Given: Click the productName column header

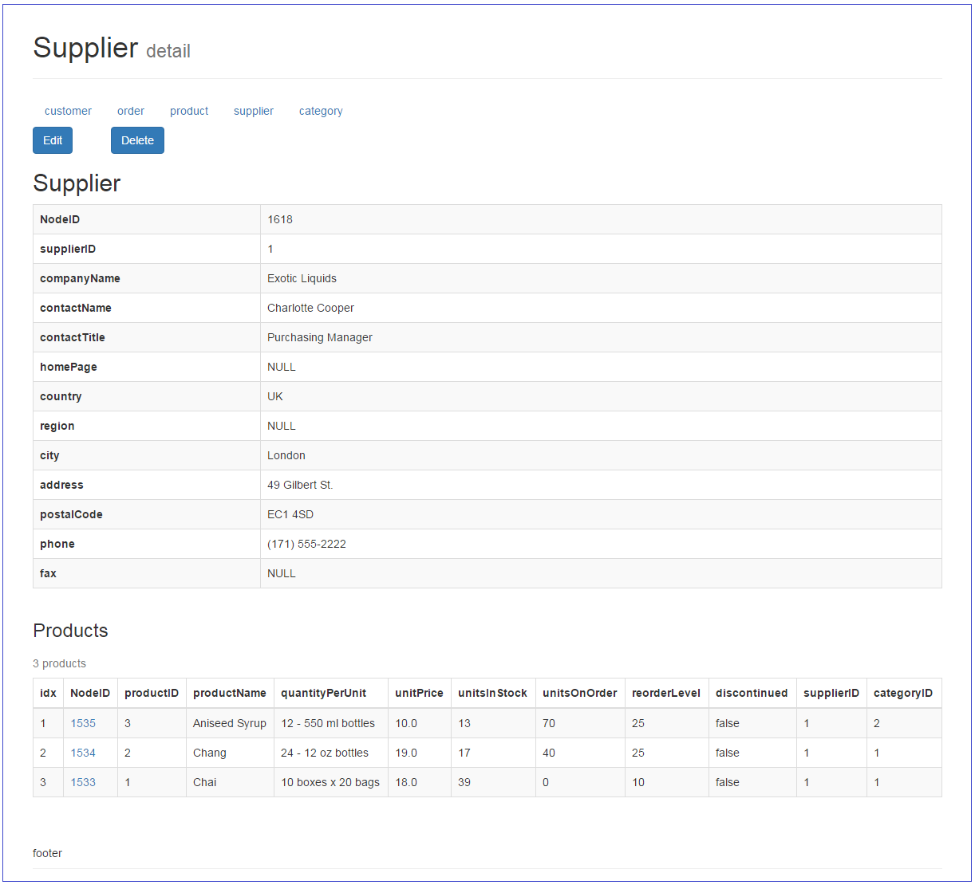Looking at the screenshot, I should click(230, 693).
